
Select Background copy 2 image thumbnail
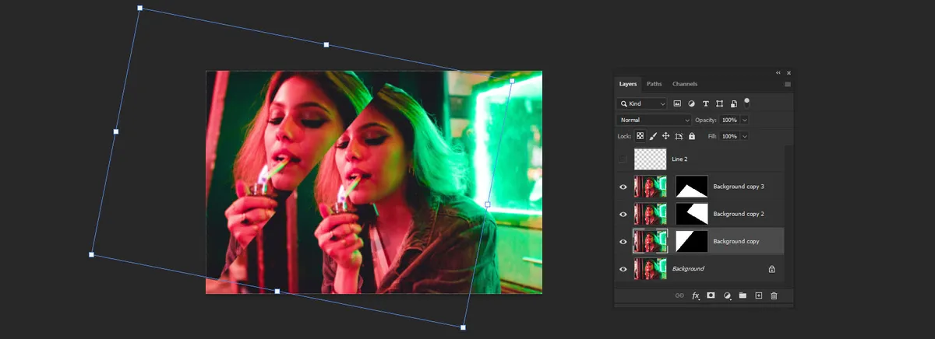click(x=651, y=214)
